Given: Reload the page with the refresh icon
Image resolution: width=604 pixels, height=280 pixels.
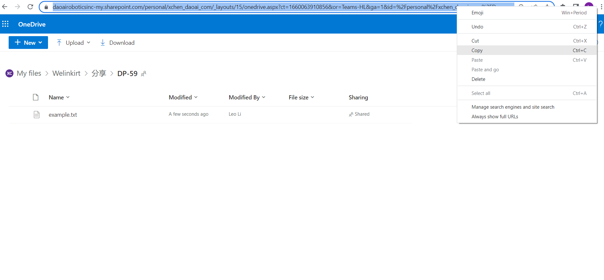Looking at the screenshot, I should 30,7.
